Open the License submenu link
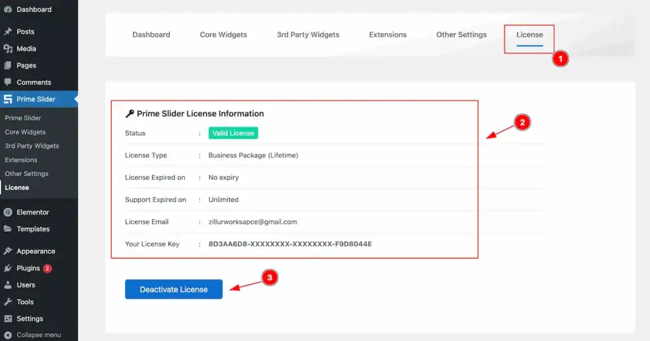This screenshot has height=341, width=650. 17,188
